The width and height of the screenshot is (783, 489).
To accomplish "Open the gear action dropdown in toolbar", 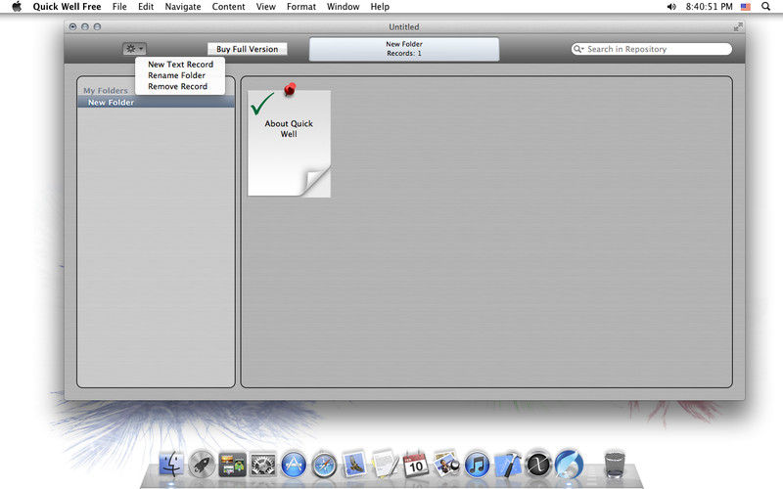I will (134, 48).
